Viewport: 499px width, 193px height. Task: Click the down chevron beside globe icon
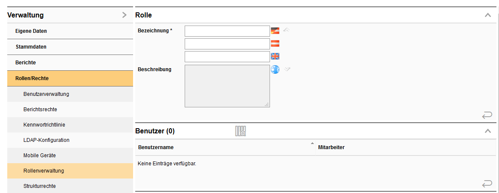287,69
